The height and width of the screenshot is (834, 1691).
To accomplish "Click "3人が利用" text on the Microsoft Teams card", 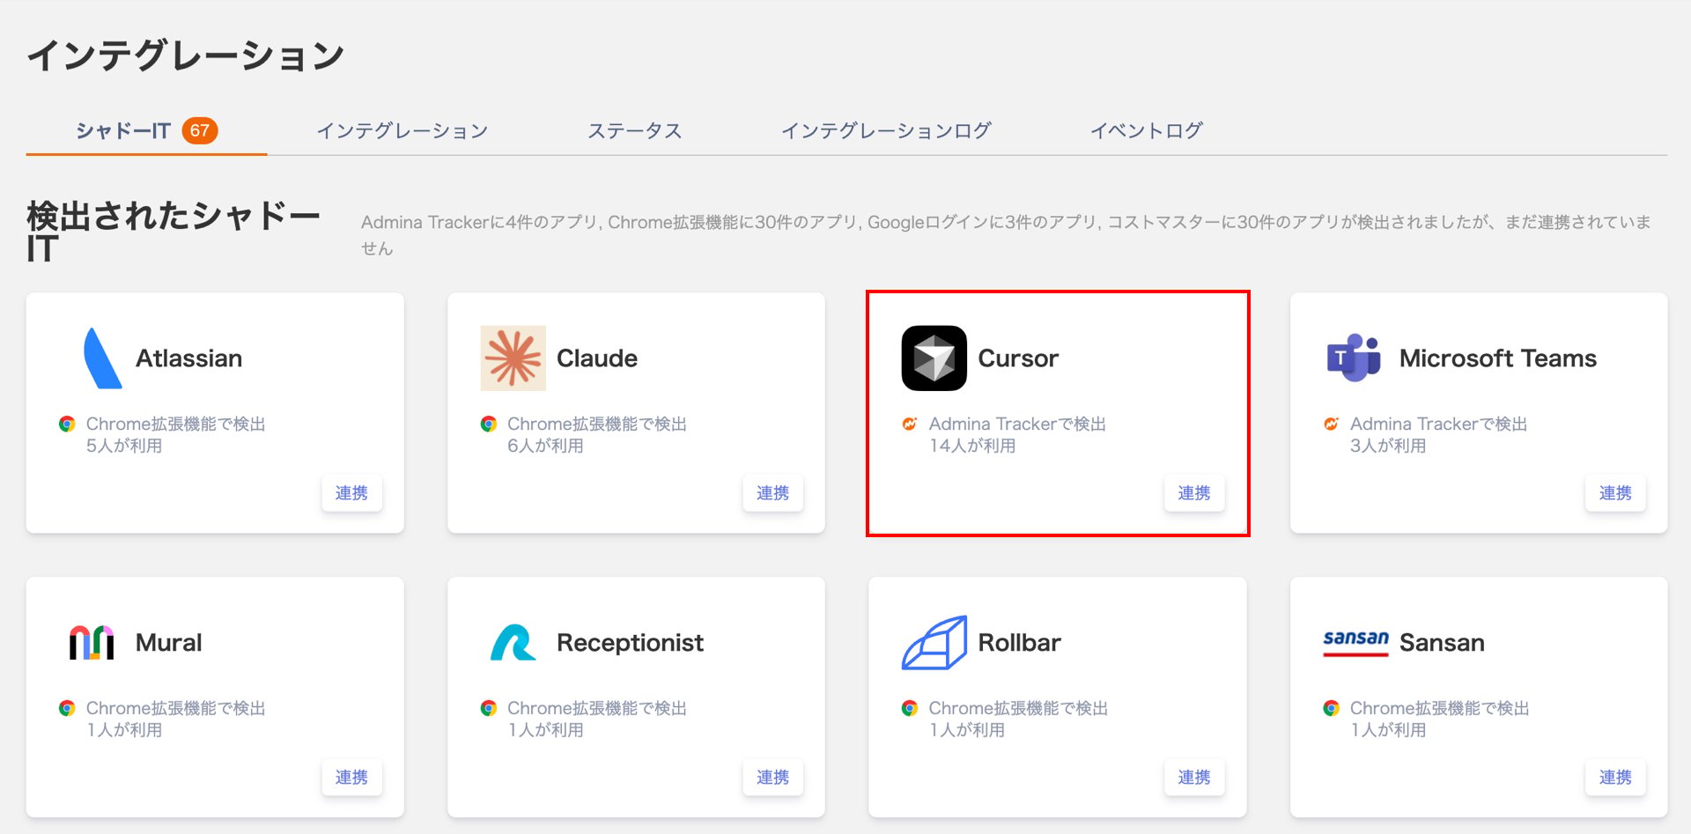I will [x=1388, y=446].
